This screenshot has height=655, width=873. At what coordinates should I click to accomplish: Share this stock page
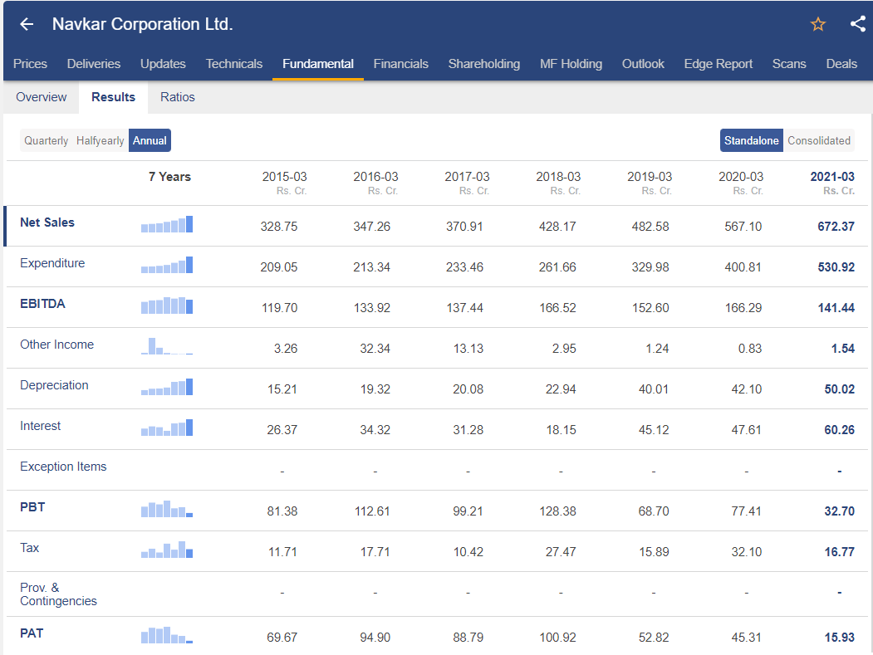pos(858,23)
